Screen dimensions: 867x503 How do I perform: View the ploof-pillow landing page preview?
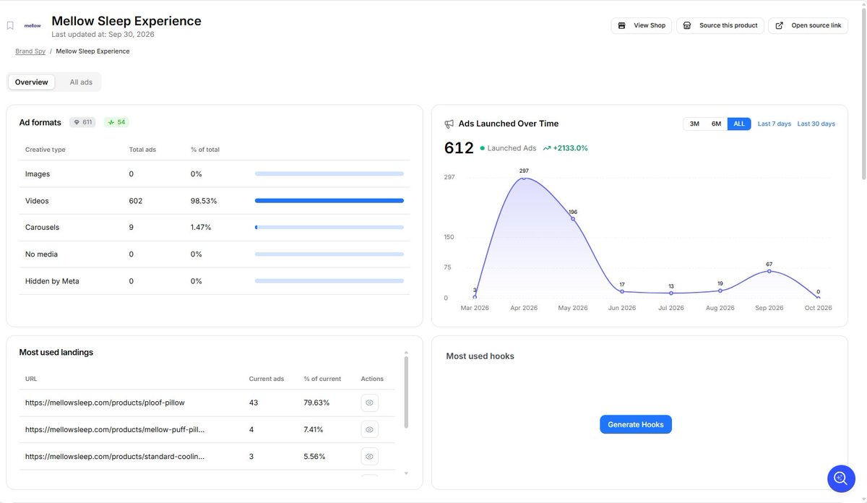click(369, 403)
